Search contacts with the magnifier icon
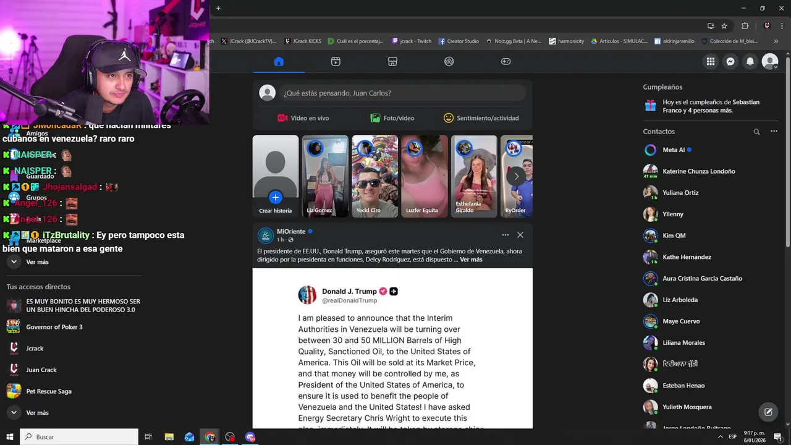This screenshot has height=445, width=791. pos(756,132)
